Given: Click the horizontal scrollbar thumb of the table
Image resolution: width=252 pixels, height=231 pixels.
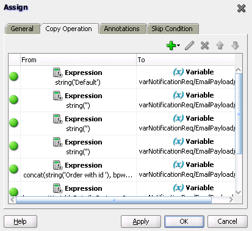Looking at the screenshot, I should pos(113,200).
